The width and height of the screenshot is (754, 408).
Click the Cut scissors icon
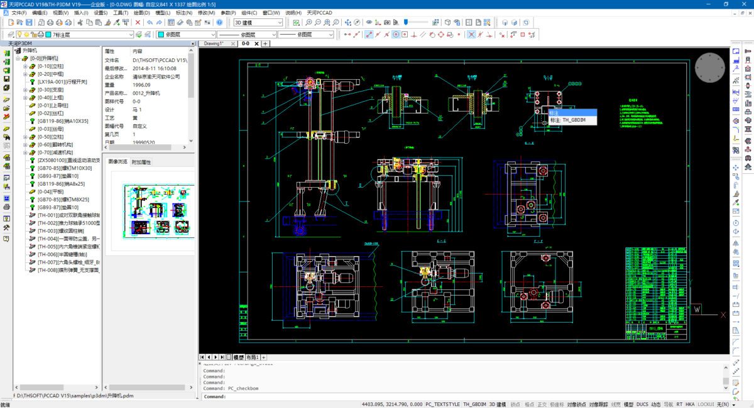coord(80,22)
